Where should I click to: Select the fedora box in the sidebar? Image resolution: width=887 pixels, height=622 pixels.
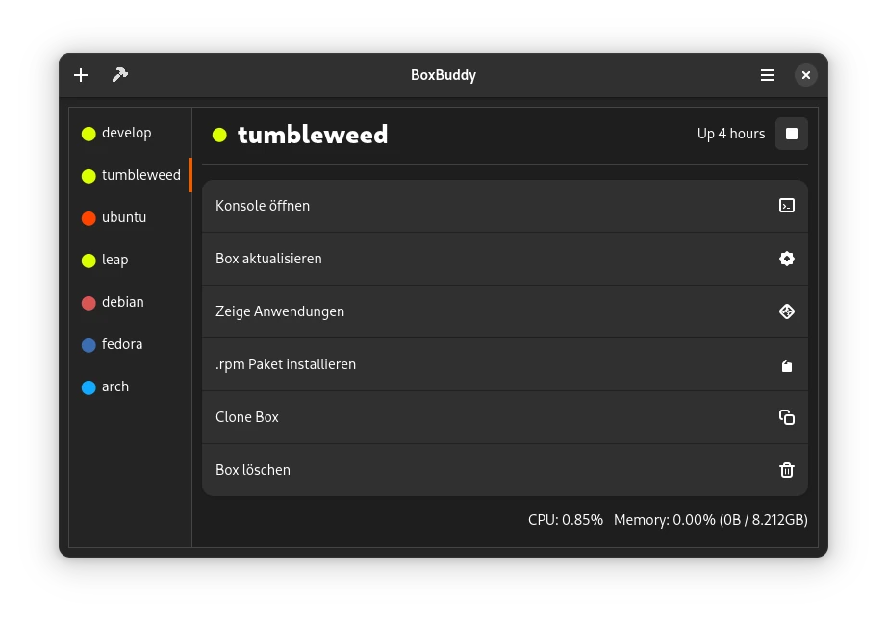point(122,344)
